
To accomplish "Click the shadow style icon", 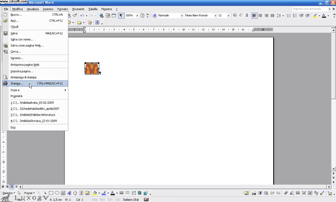I will pyautogui.click(x=139, y=193).
